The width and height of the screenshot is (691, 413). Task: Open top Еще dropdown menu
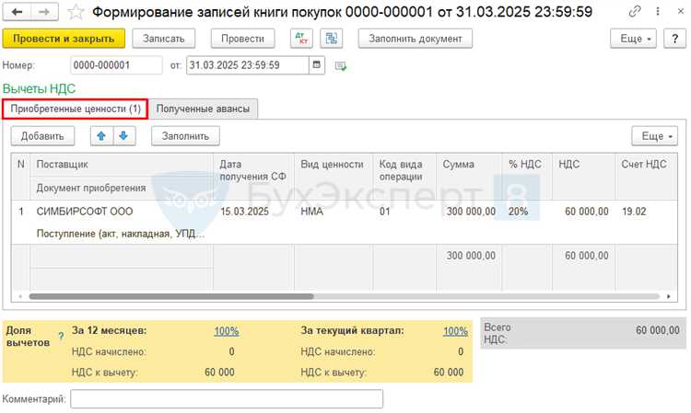point(633,39)
